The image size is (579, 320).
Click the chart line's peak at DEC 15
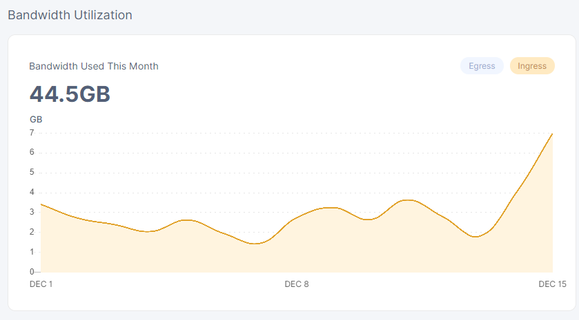(x=552, y=134)
